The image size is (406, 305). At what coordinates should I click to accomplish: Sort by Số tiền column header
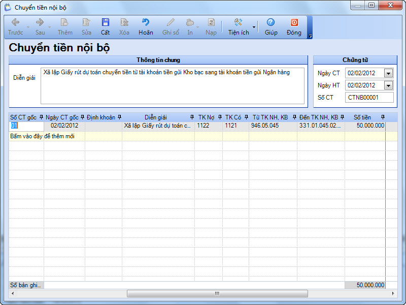362,117
